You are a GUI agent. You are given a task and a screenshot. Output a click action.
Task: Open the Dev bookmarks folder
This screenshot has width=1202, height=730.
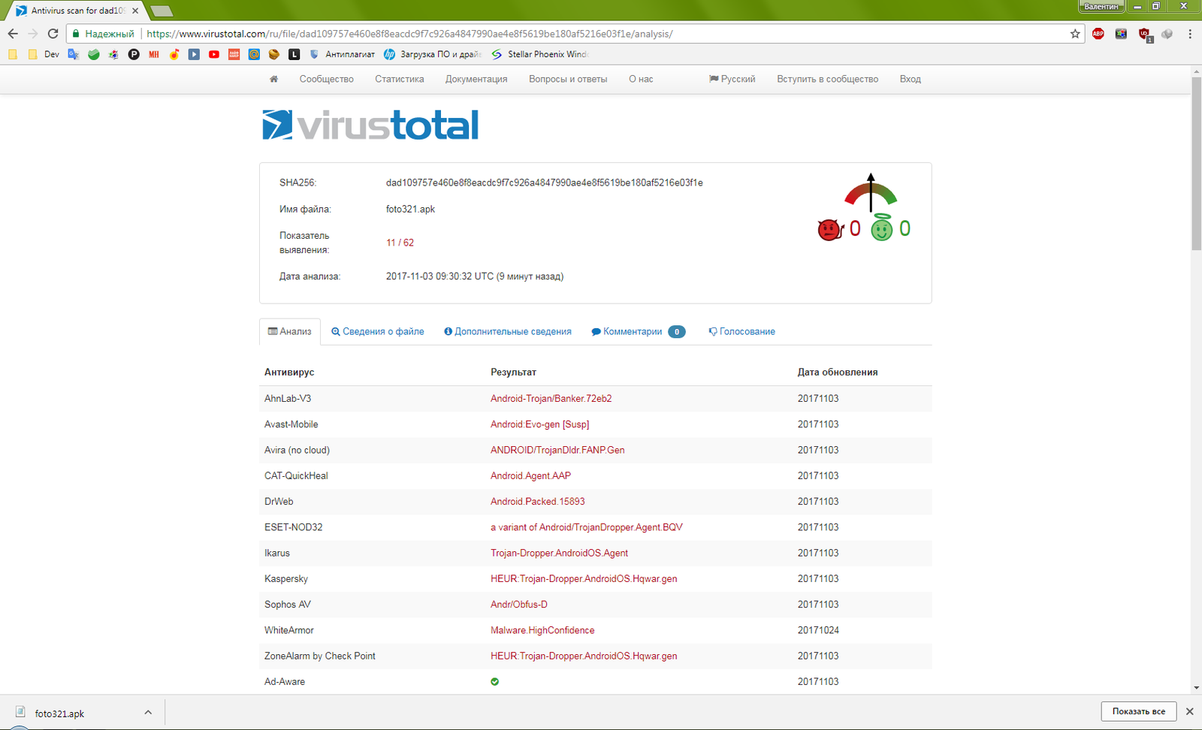click(x=44, y=54)
